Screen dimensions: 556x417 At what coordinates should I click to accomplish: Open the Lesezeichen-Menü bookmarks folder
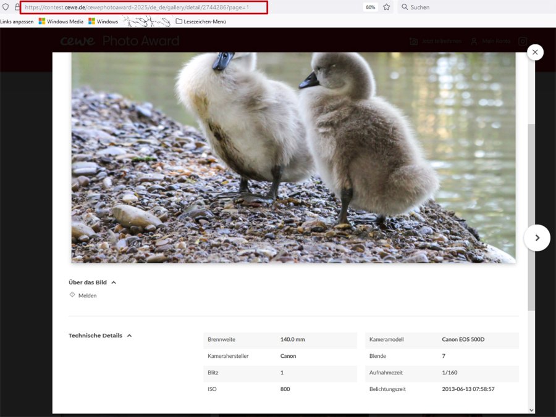pos(201,22)
